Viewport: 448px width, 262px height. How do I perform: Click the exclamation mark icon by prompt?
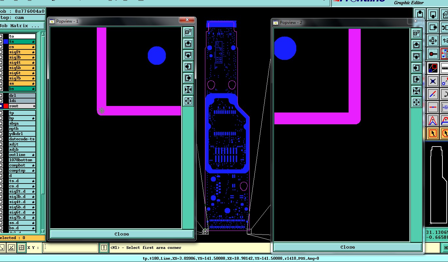(104, 248)
